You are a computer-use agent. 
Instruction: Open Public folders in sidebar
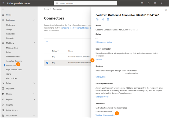12,110
